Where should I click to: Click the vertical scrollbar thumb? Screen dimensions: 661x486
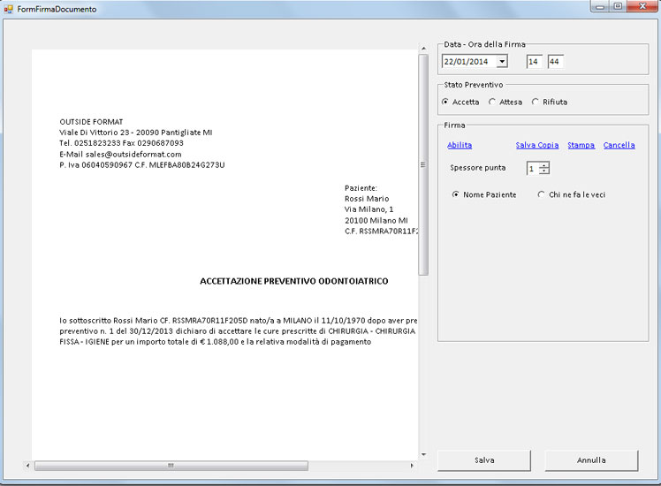(423, 164)
